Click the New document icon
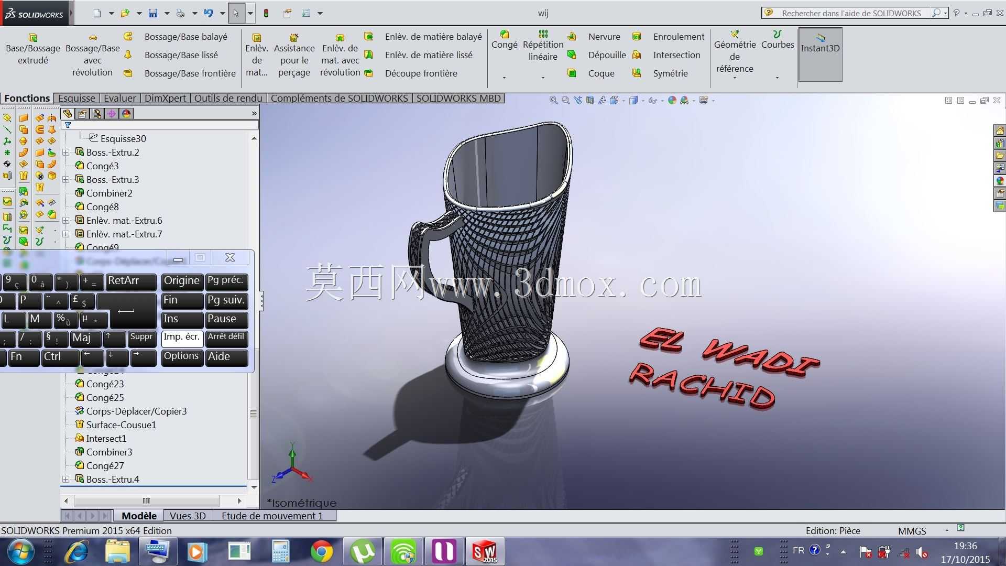 point(97,13)
